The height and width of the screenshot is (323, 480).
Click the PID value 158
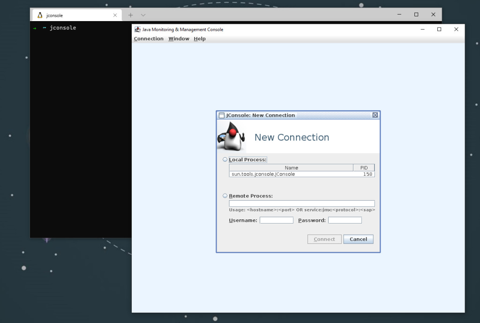pos(367,174)
